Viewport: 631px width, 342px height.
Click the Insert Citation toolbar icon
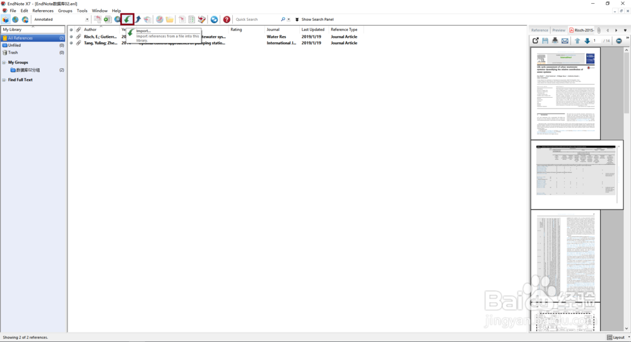182,20
